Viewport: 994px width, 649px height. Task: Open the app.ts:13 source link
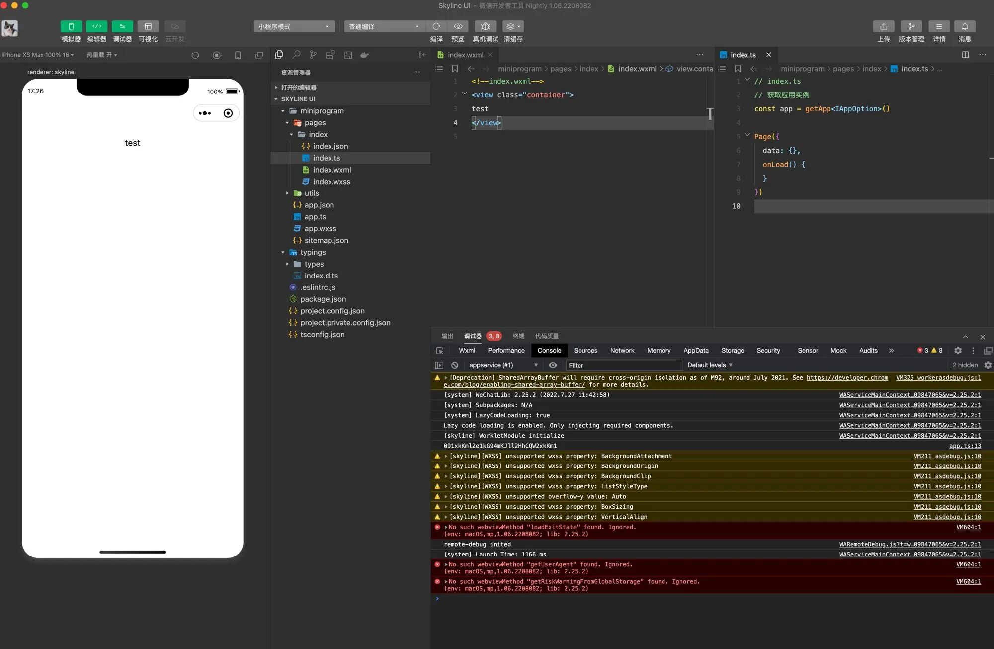click(965, 446)
